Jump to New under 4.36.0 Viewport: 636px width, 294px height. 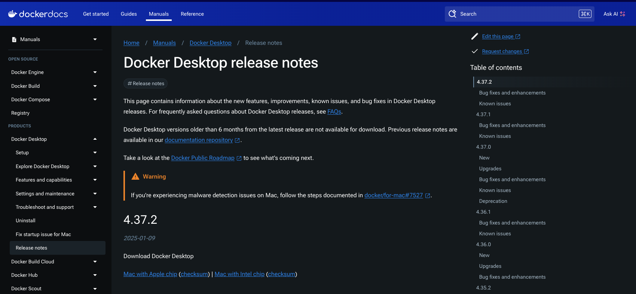(484, 255)
